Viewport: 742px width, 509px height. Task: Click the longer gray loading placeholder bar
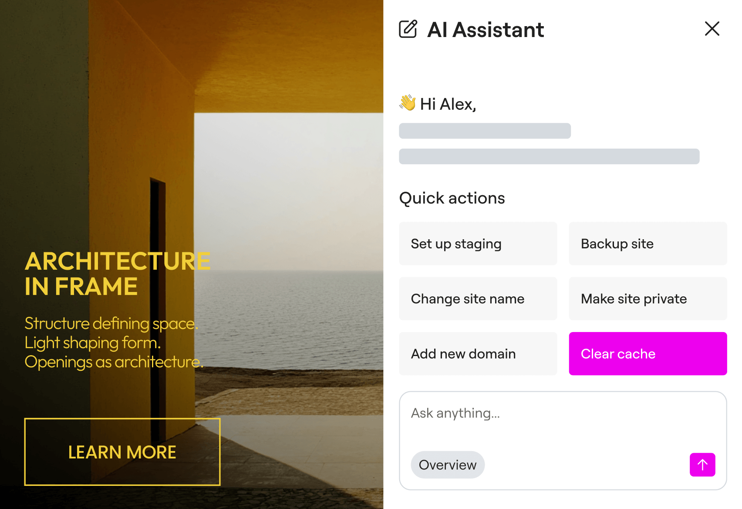point(549,156)
